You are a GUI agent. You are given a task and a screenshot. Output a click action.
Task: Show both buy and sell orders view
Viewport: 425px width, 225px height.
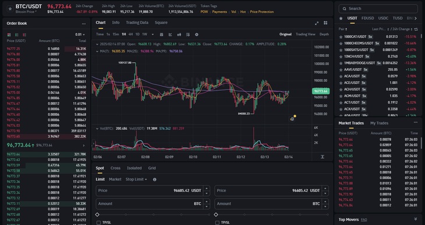click(9, 35)
